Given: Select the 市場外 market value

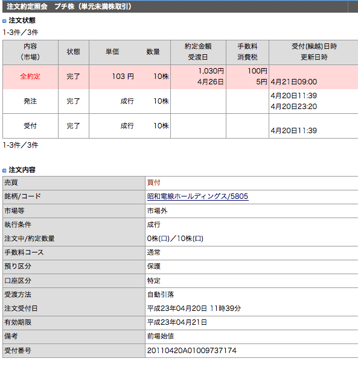Looking at the screenshot, I should [157, 210].
